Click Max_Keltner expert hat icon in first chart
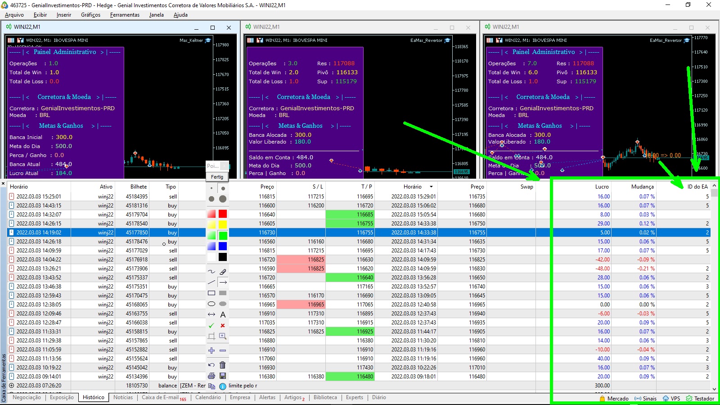The width and height of the screenshot is (720, 405). point(208,40)
